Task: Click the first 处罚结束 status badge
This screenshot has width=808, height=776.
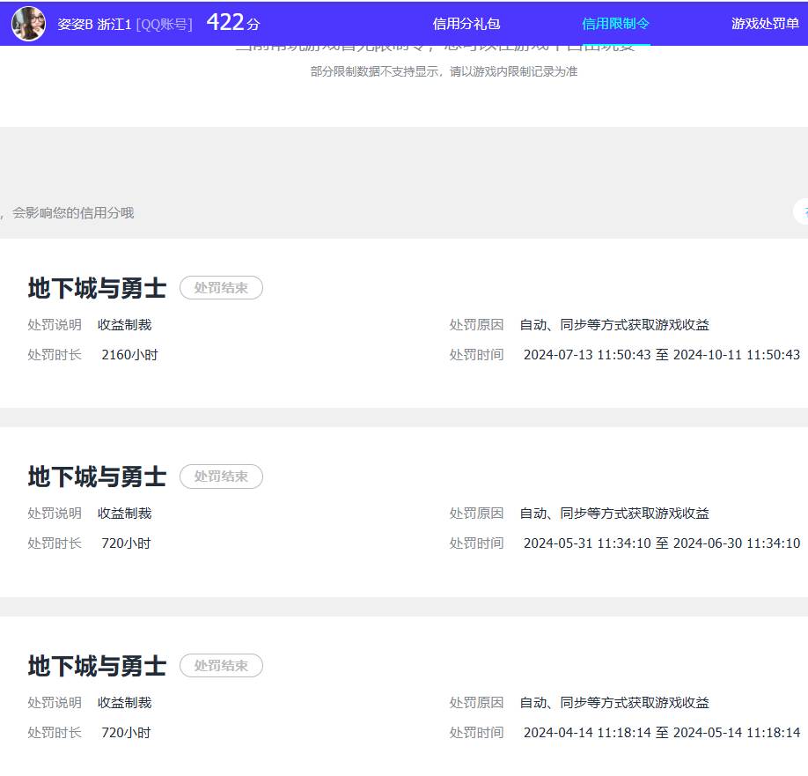Action: click(221, 287)
